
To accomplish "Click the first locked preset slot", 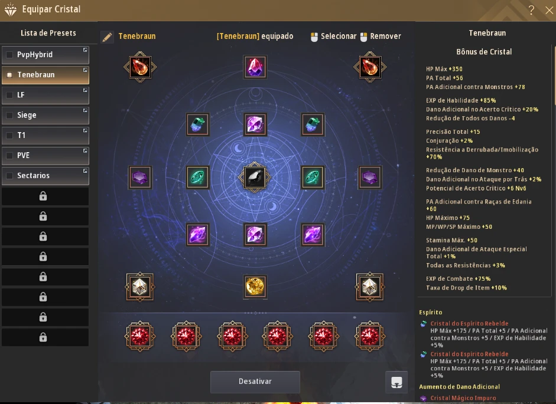I will [x=45, y=196].
